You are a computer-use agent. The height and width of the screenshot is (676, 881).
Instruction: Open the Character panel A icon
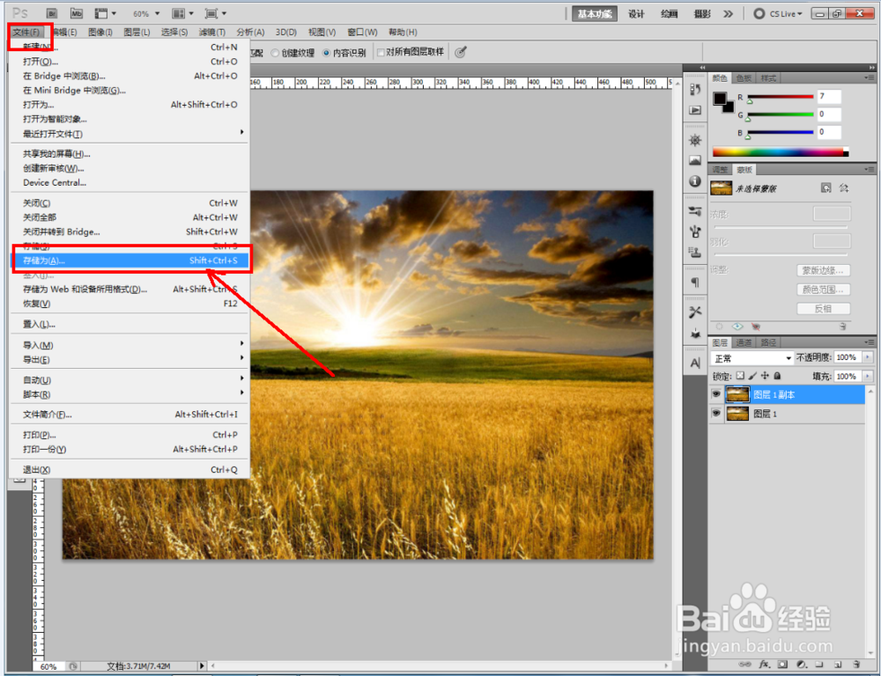[x=695, y=364]
